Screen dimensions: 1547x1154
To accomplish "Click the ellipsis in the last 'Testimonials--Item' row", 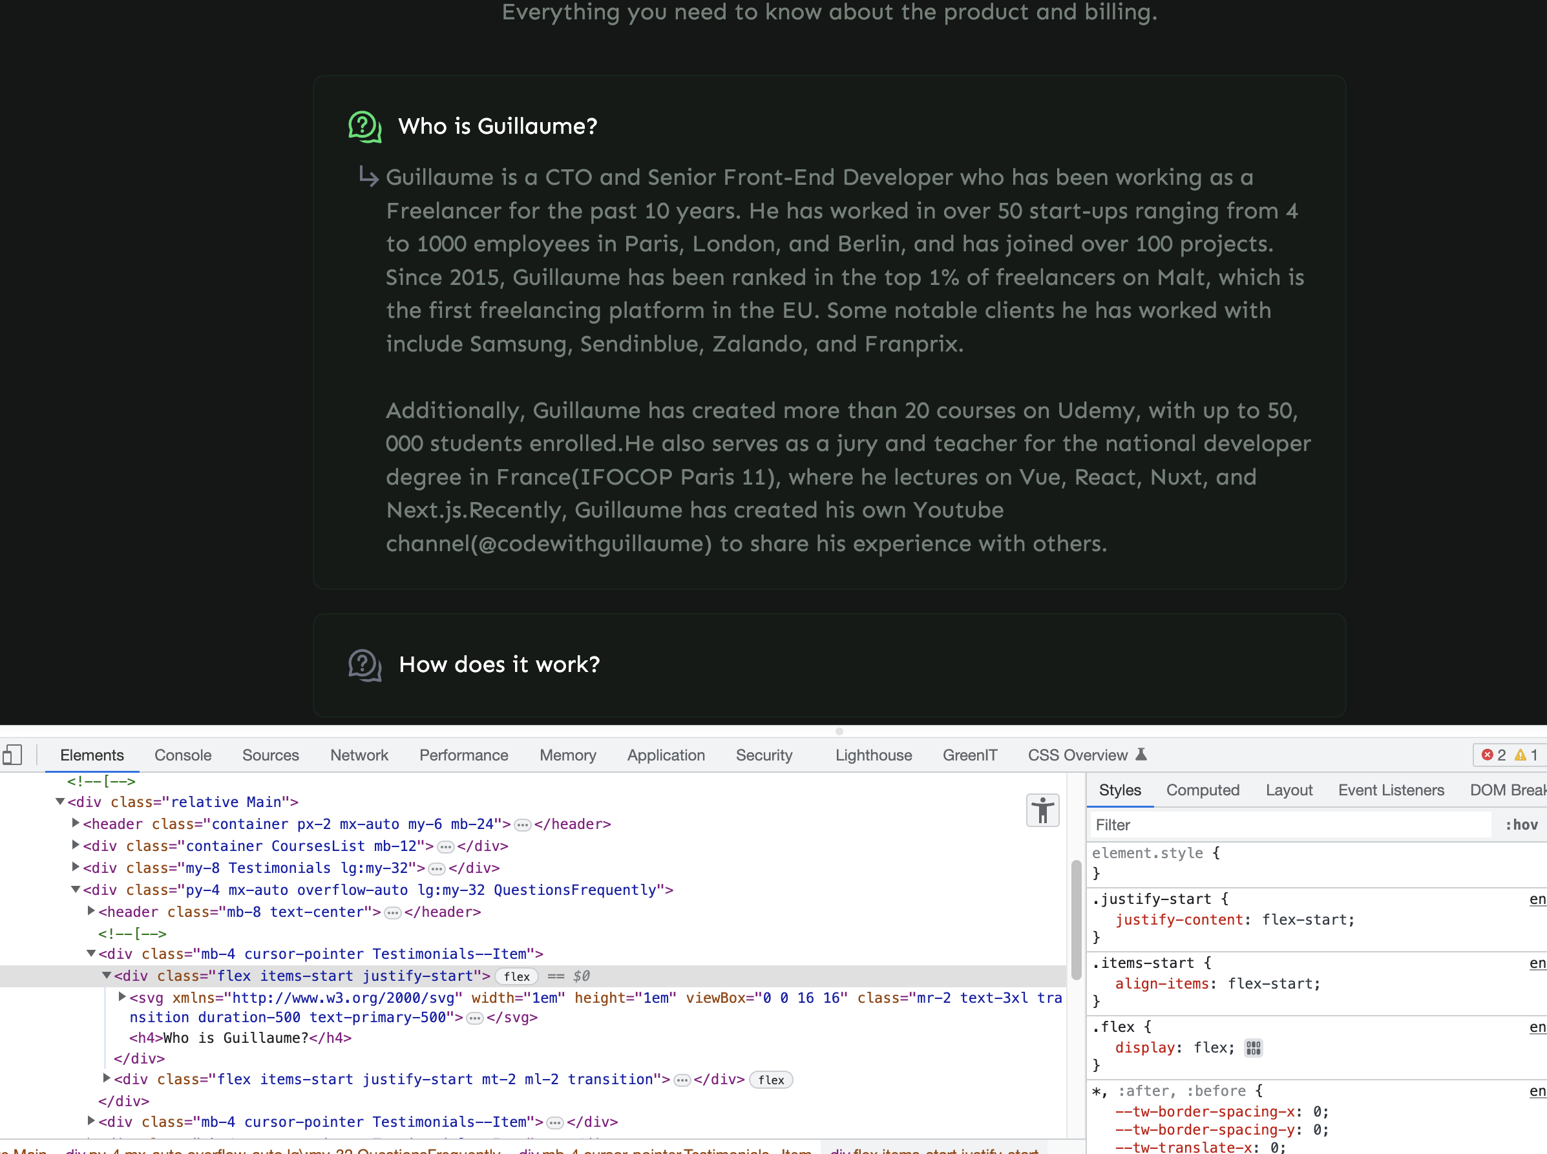I will pos(555,1123).
